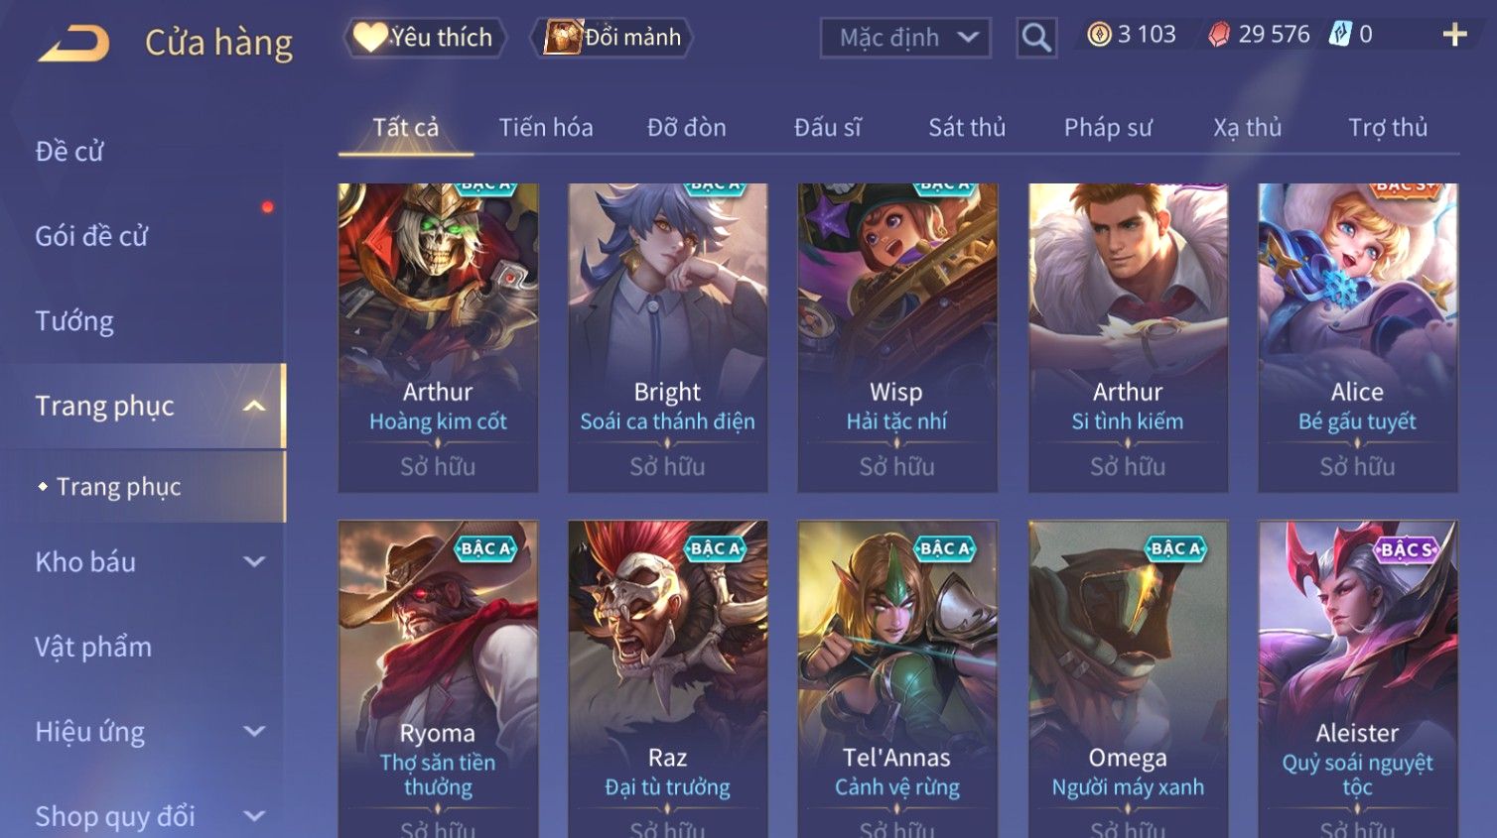Open the Tướng menu item
The width and height of the screenshot is (1497, 838).
[74, 321]
